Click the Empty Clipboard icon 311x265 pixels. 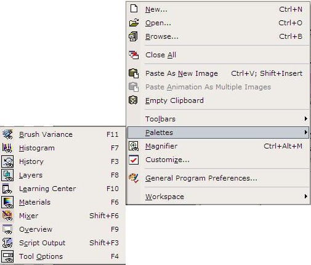(133, 100)
